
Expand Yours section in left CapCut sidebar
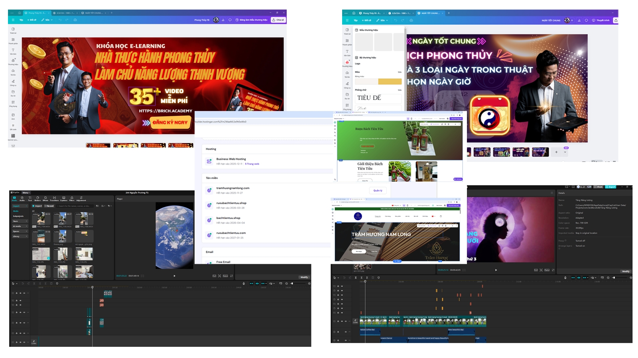pyautogui.click(x=20, y=221)
